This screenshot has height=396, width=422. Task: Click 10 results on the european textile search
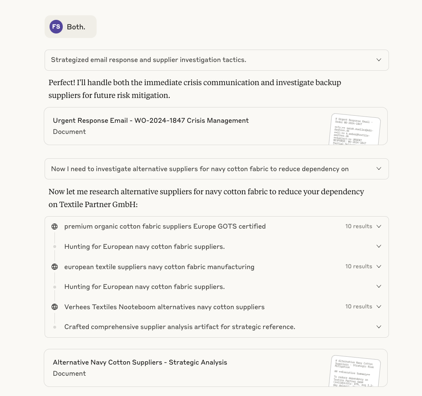(x=358, y=266)
